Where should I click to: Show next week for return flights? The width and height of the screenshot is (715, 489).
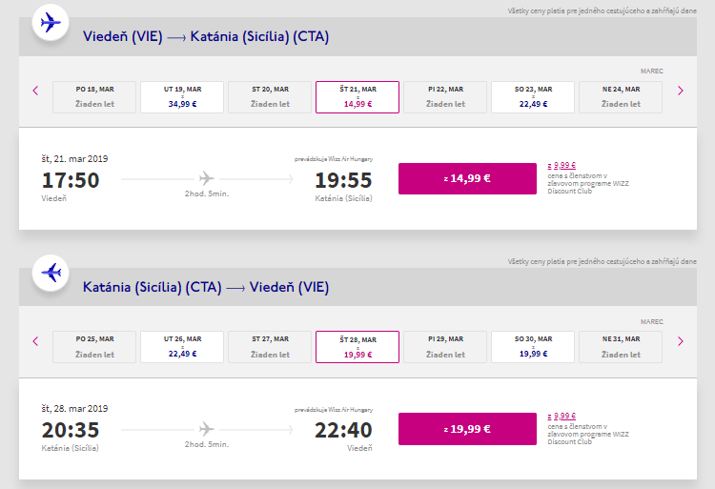pos(680,340)
